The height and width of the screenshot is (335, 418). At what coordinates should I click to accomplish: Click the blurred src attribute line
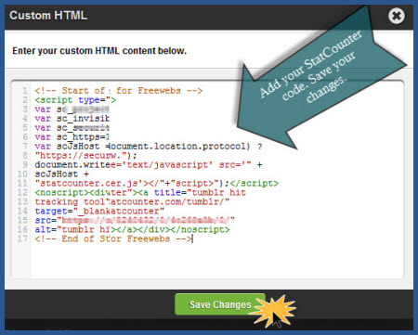[x=135, y=221]
